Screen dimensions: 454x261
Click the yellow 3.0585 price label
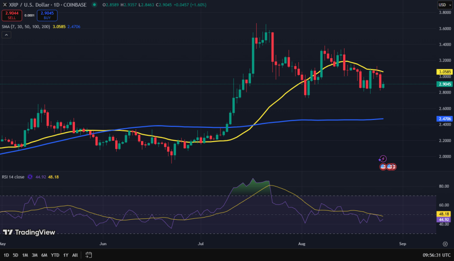coord(445,71)
